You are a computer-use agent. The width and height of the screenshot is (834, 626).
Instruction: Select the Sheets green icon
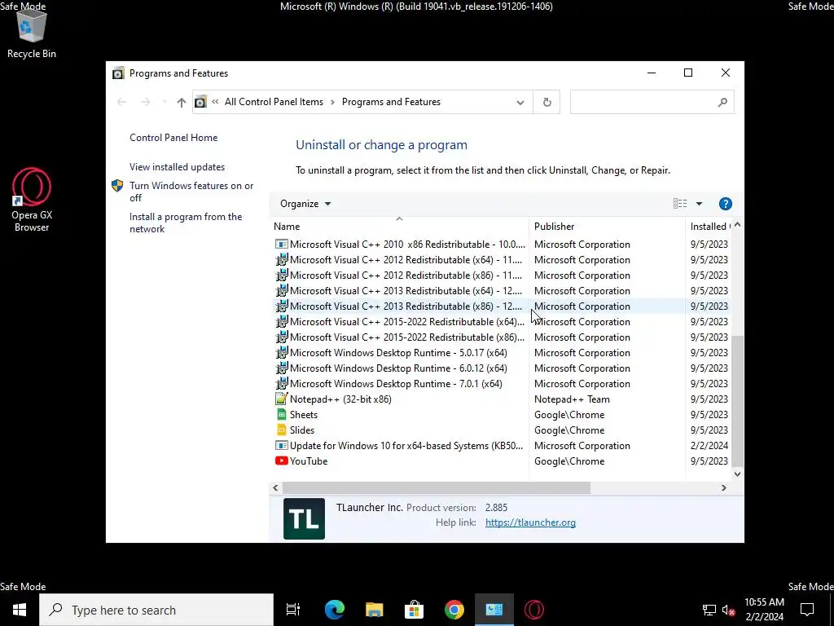(281, 415)
